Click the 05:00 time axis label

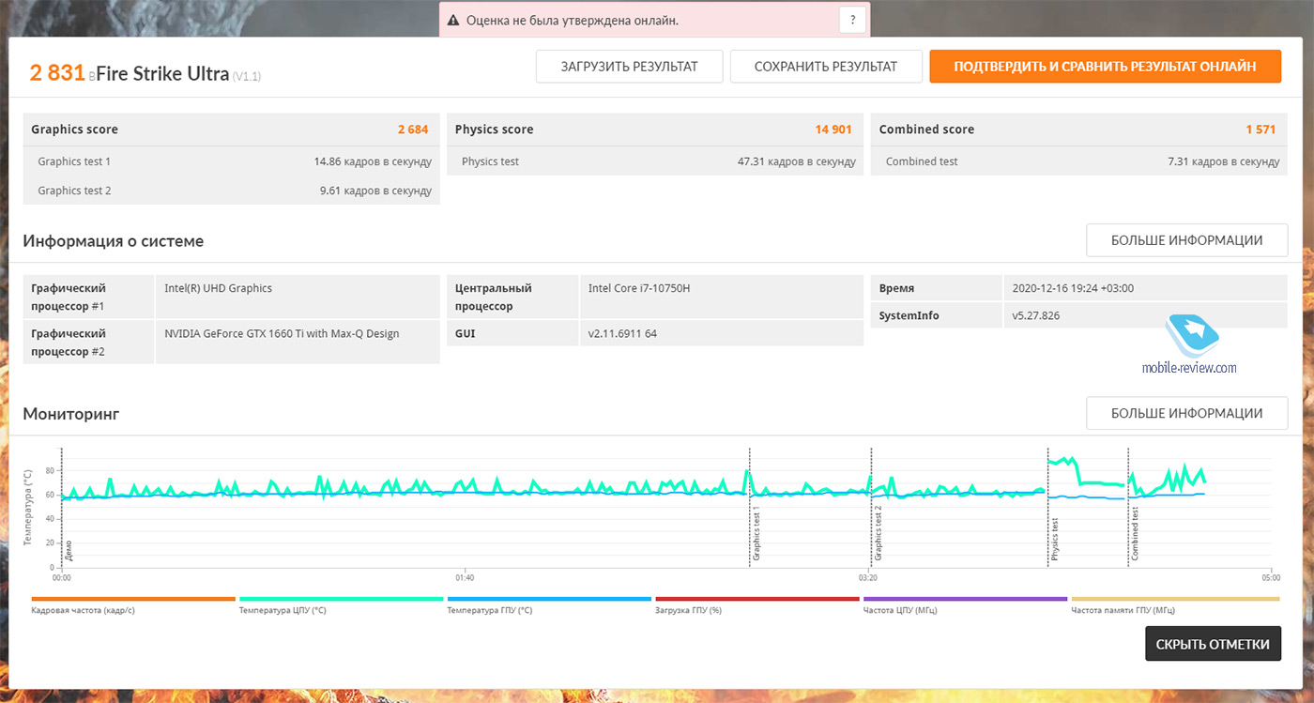(x=1270, y=578)
